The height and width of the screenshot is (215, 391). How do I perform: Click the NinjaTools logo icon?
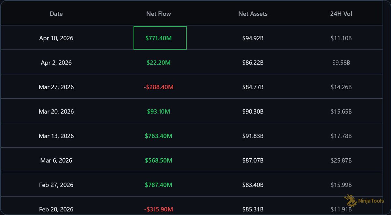(x=351, y=200)
